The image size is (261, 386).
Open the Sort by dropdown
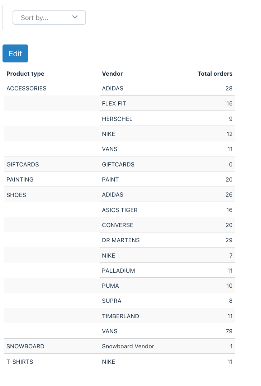click(49, 18)
